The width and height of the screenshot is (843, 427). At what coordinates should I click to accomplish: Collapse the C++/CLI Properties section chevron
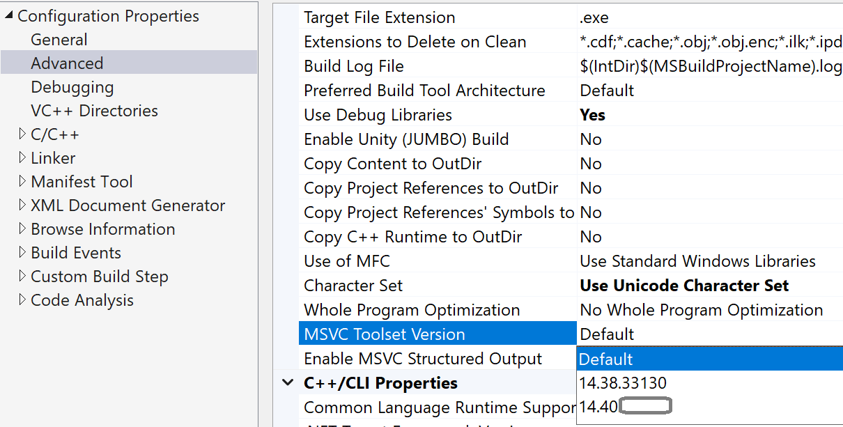(287, 383)
